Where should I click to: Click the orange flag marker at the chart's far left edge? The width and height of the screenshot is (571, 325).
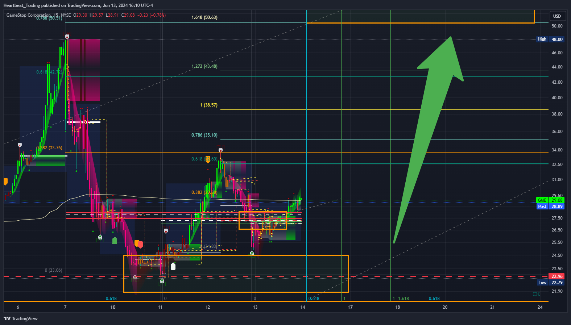(x=5, y=182)
